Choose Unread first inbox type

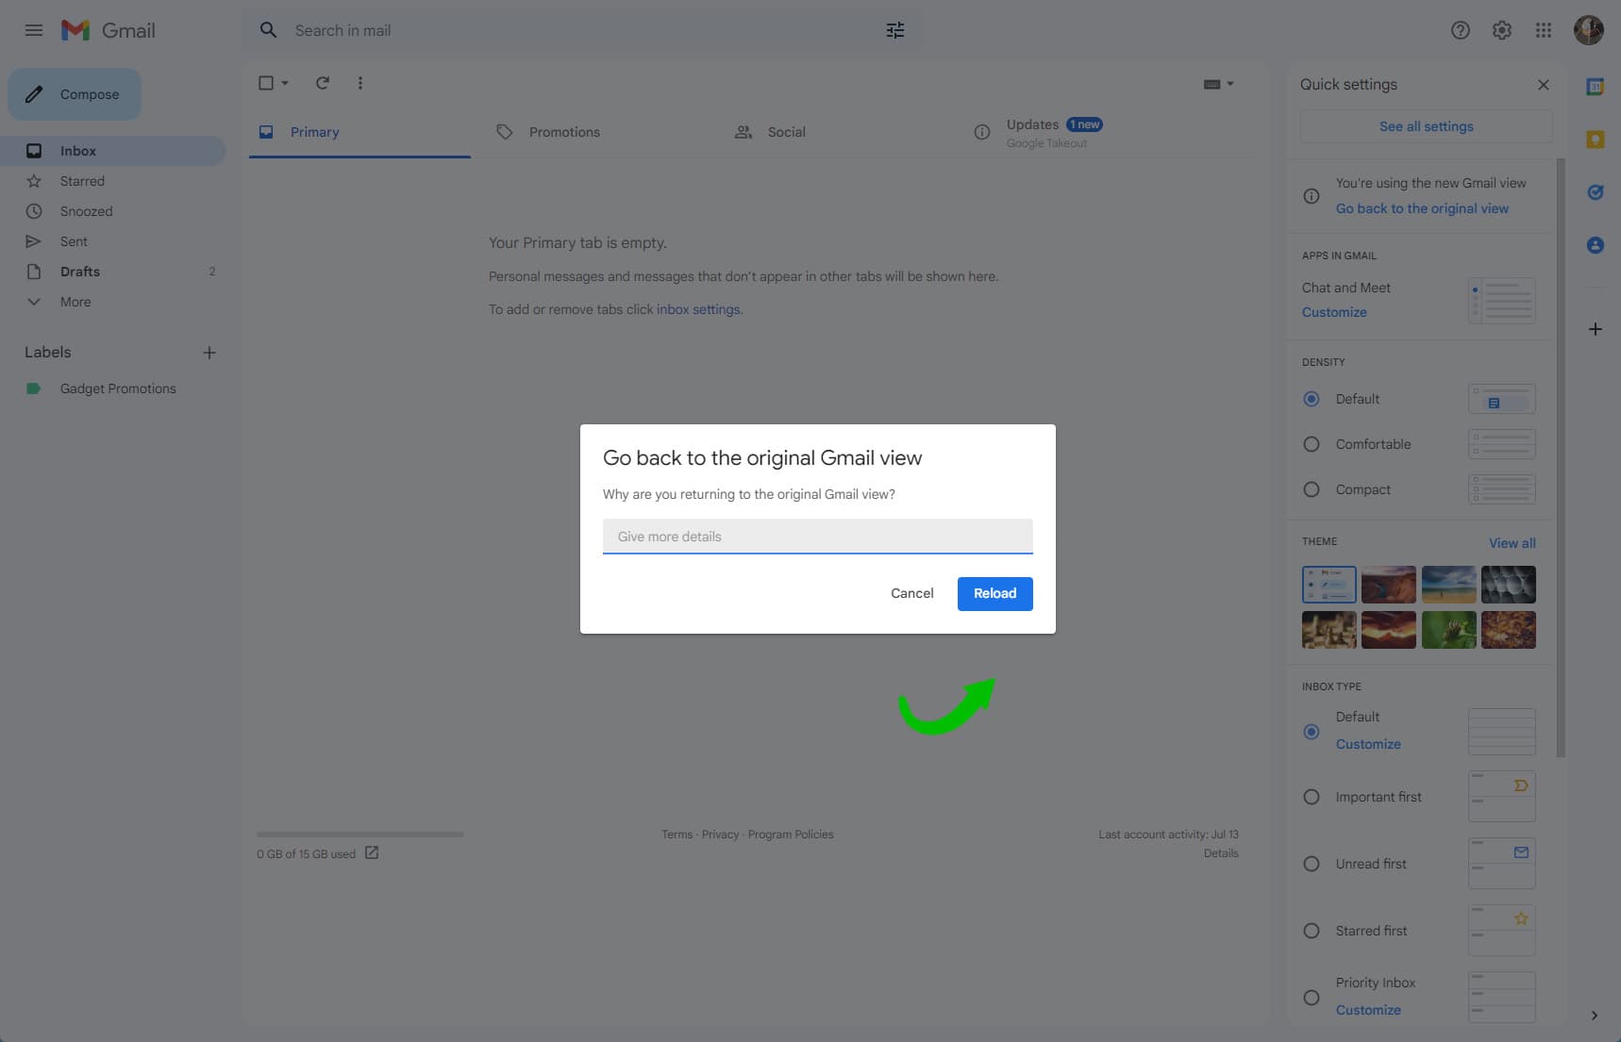click(1312, 864)
